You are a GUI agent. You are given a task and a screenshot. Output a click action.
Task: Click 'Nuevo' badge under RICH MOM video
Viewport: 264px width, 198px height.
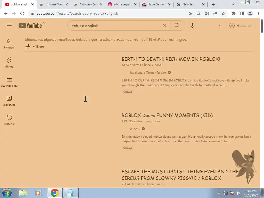click(127, 92)
